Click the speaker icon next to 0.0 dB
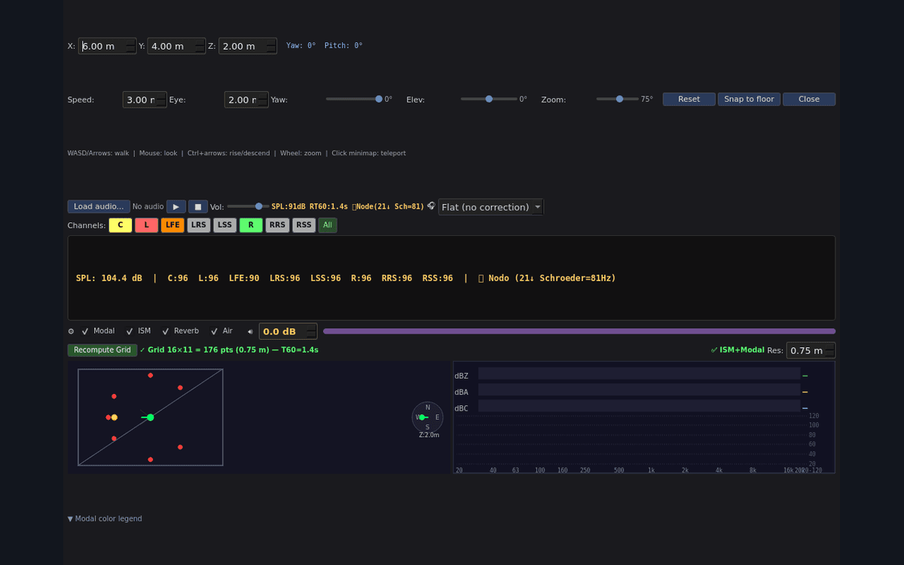The width and height of the screenshot is (904, 565). tap(250, 331)
